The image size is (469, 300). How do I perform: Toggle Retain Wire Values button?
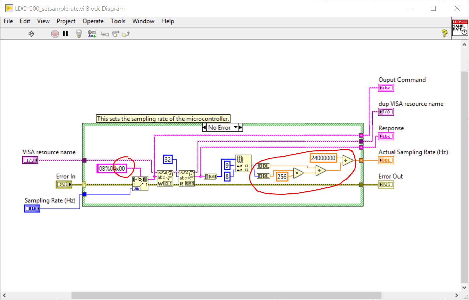[92, 34]
